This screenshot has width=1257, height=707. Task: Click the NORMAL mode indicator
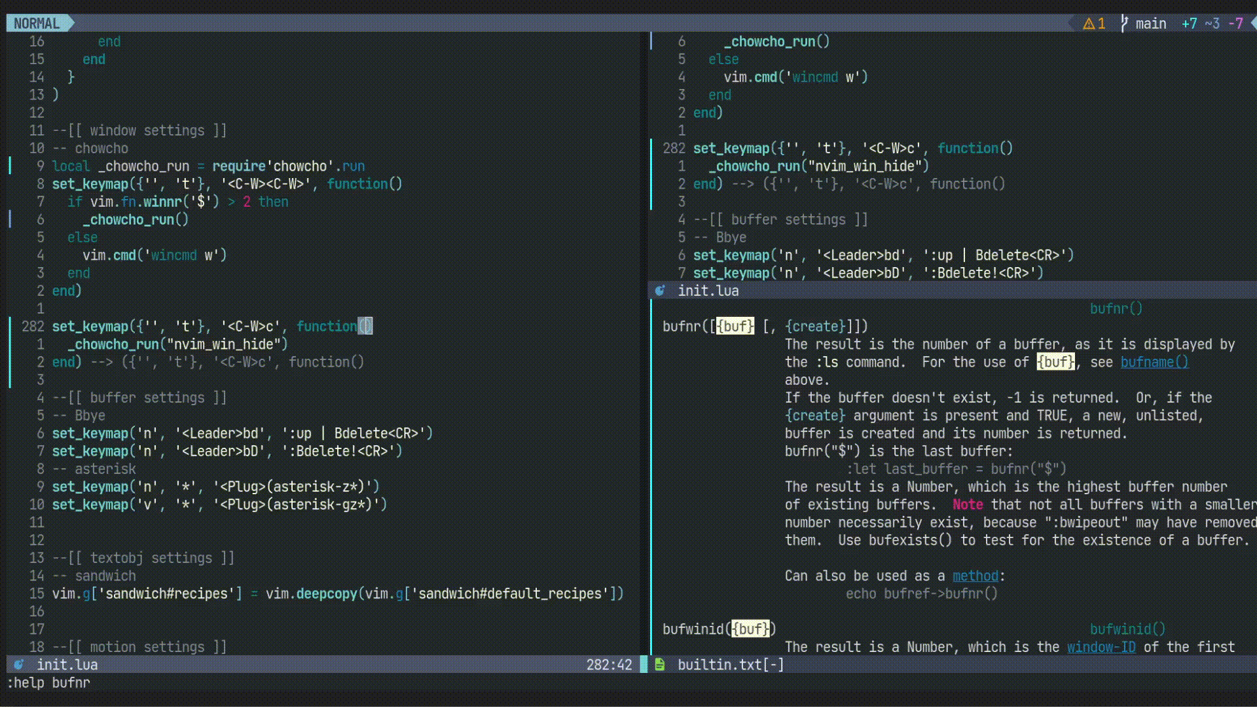(37, 24)
